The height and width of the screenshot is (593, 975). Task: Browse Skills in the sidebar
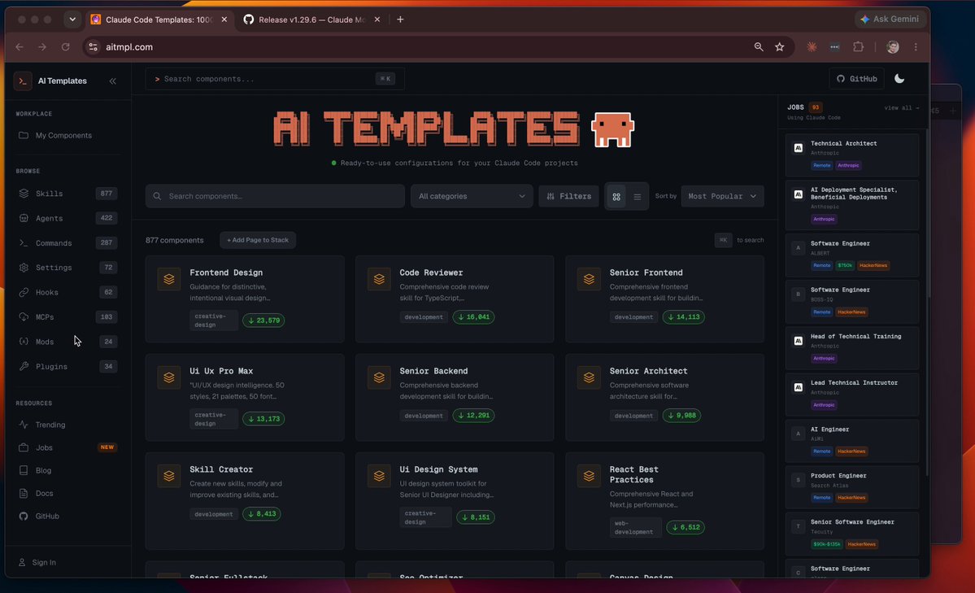pos(67,194)
